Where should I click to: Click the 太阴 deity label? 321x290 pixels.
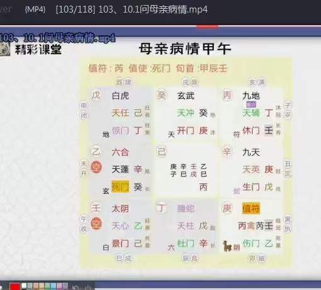[x=120, y=209]
